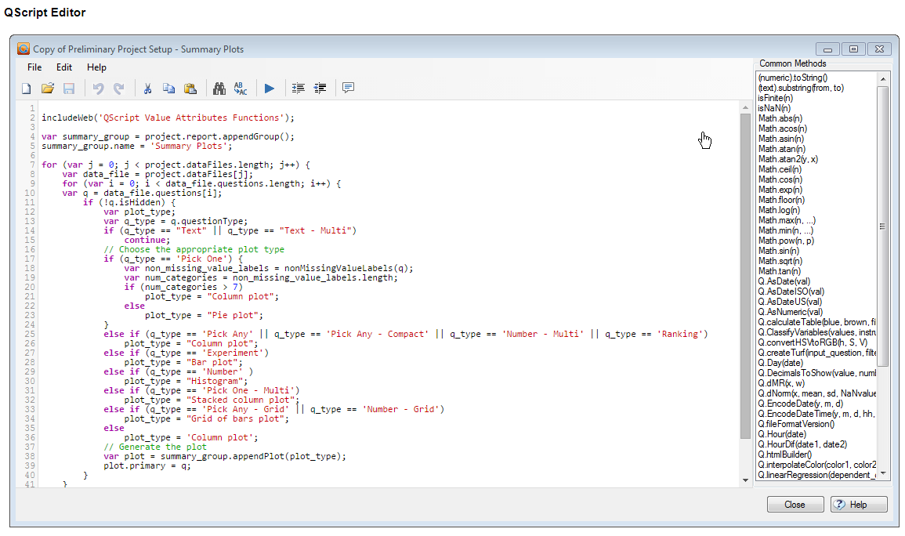Select Math.max(n, ...) method
This screenshot has width=905, height=536.
787,220
